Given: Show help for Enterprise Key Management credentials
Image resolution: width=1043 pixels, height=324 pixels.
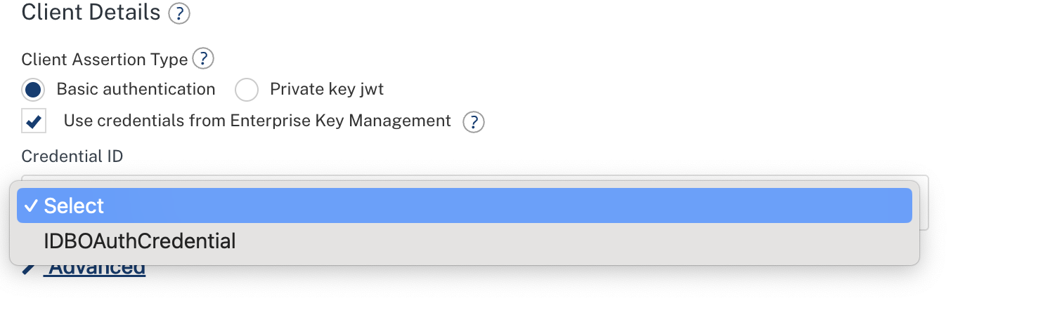Looking at the screenshot, I should click(474, 122).
